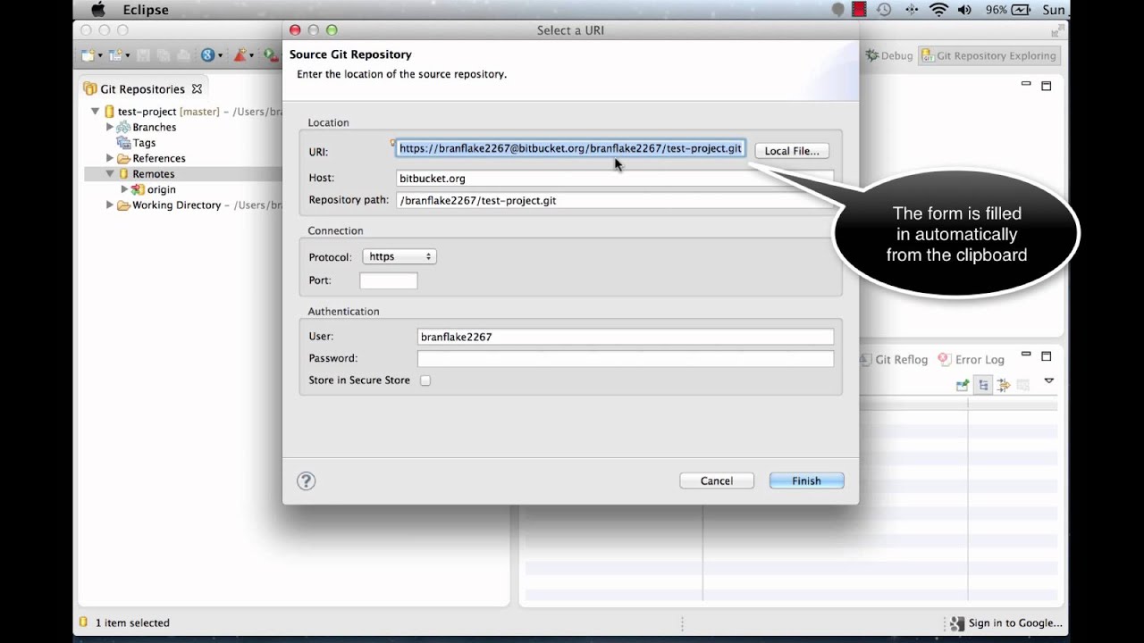Open the Apple menu
The height and width of the screenshot is (643, 1144).
coord(98,10)
